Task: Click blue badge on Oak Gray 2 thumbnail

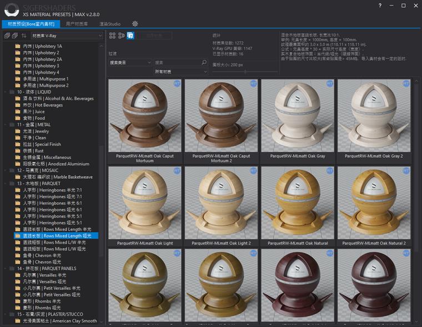Action: point(406,84)
